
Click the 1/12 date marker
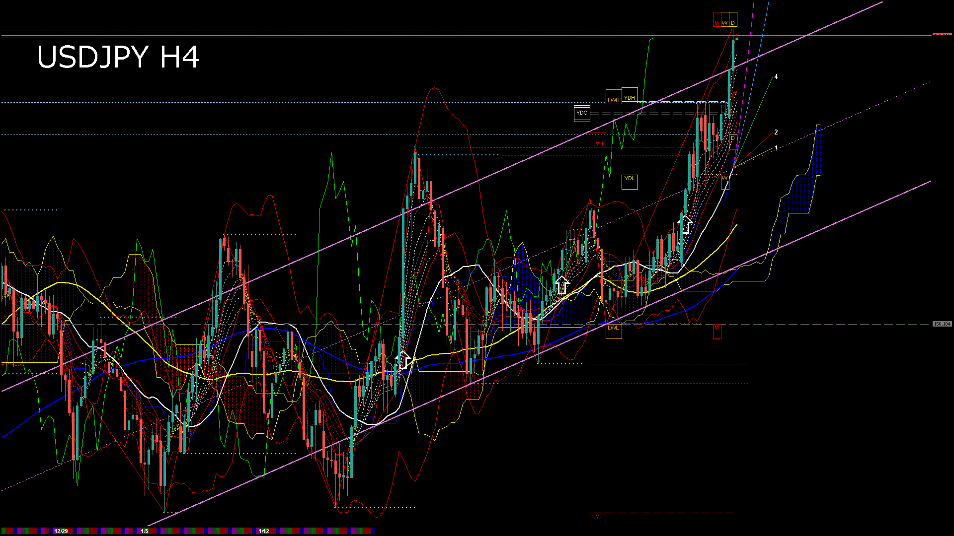(264, 531)
